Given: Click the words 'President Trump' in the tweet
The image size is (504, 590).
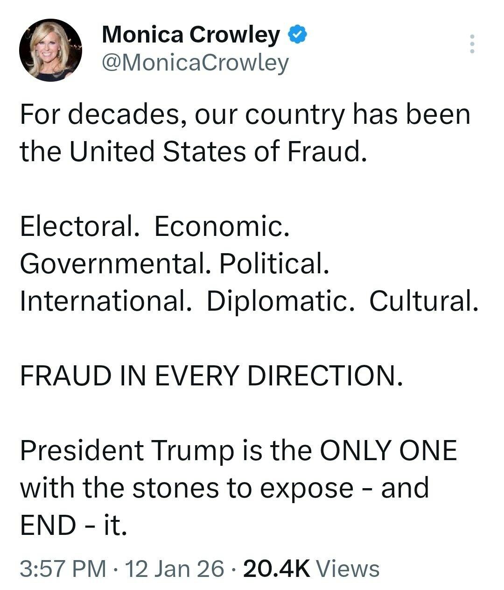Looking at the screenshot, I should click(x=127, y=450).
